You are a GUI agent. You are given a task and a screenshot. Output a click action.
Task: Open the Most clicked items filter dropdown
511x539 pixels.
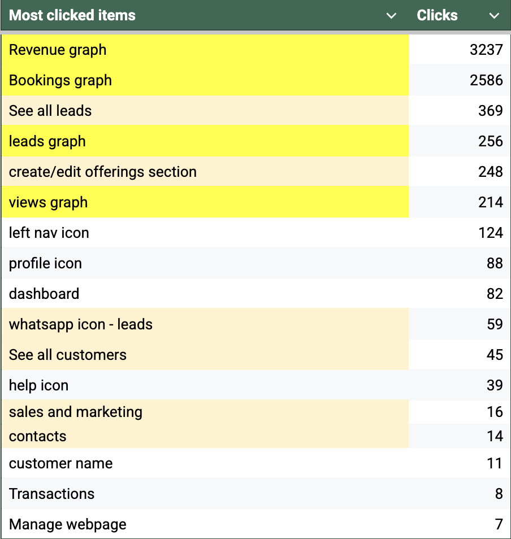point(391,16)
